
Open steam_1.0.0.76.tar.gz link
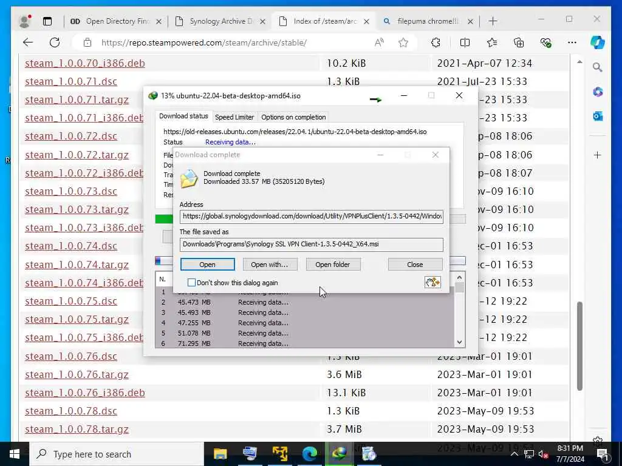pyautogui.click(x=77, y=374)
